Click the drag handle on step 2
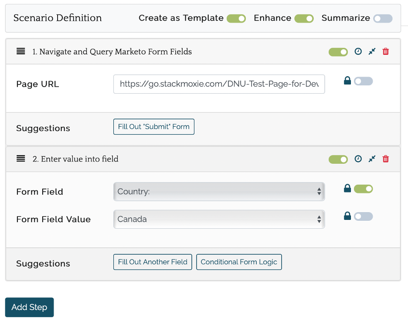The height and width of the screenshot is (324, 408). 20,159
